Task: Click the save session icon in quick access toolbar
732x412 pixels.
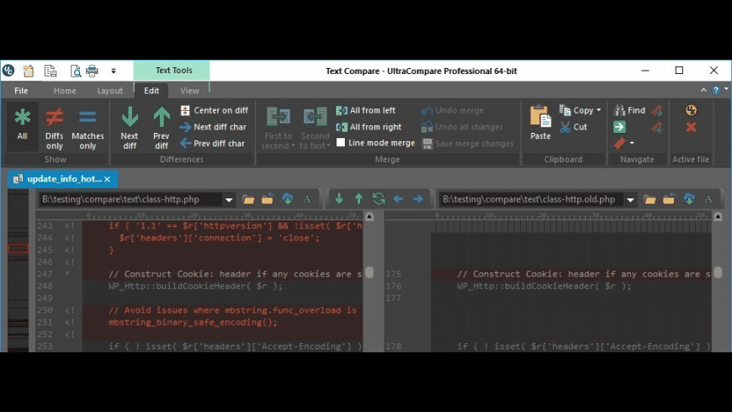Action: [x=50, y=71]
